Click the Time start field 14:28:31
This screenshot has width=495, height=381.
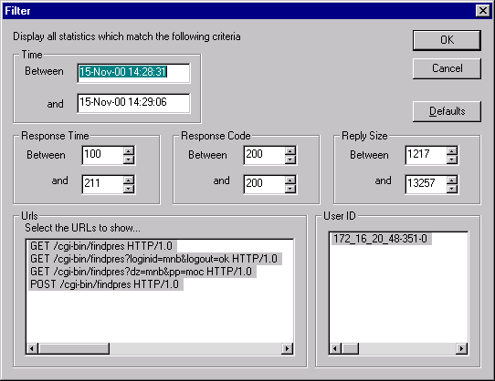(133, 73)
